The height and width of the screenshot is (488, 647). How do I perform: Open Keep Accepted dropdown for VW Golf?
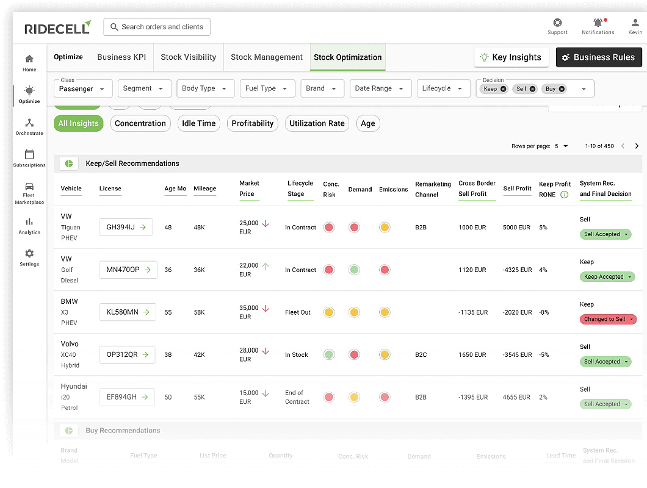[607, 277]
